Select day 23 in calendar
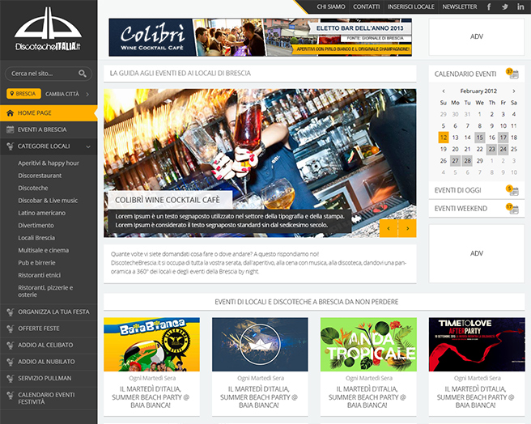Viewport: 531px width, 424px height. point(491,149)
